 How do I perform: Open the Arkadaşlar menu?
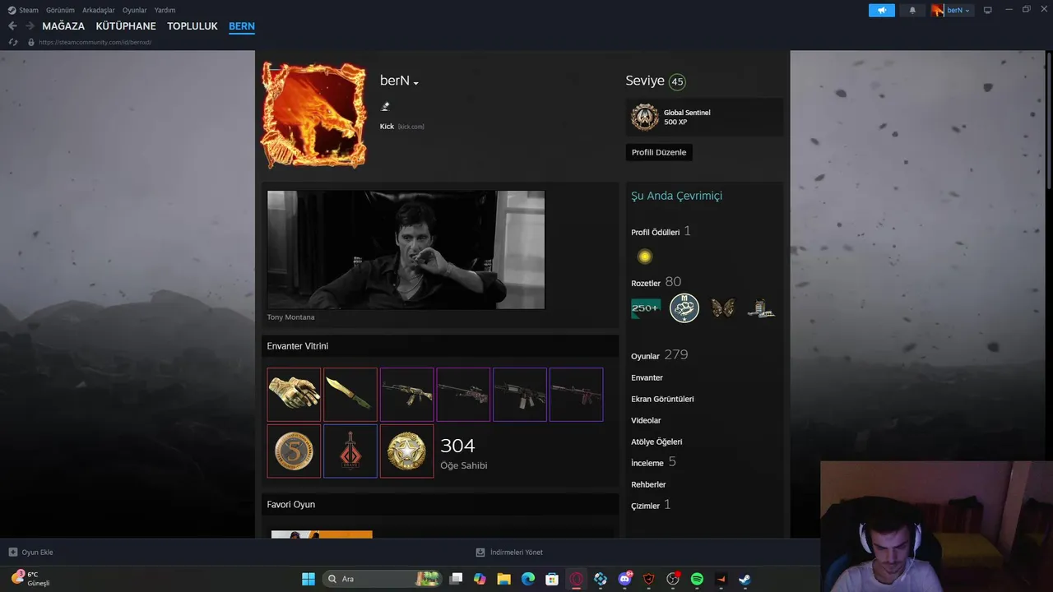99,10
